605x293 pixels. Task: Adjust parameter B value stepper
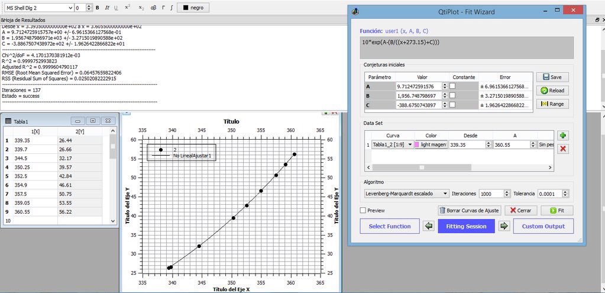pos(445,95)
